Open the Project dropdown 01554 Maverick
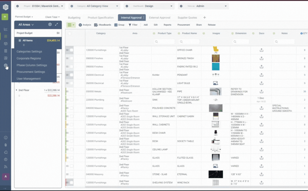The height and width of the screenshot is (191, 308). [x=43, y=6]
